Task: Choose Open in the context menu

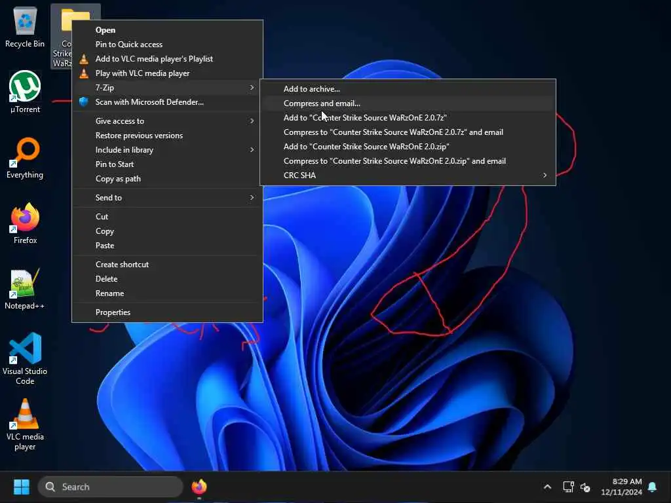Action: pyautogui.click(x=167, y=30)
